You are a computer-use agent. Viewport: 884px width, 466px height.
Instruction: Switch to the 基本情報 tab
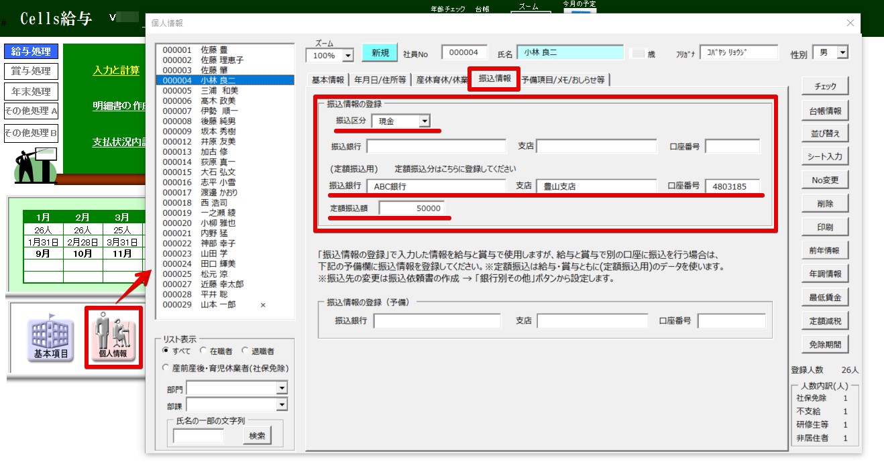327,80
